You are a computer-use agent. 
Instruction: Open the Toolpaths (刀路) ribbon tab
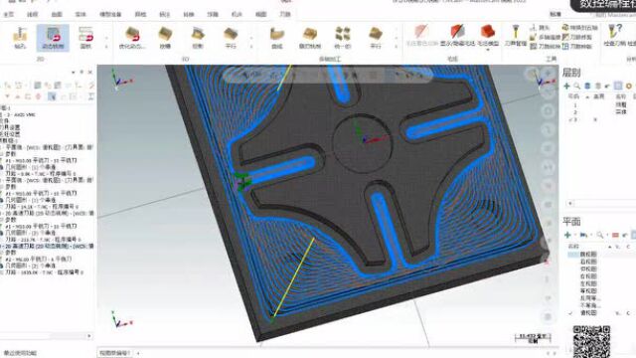[x=285, y=14]
